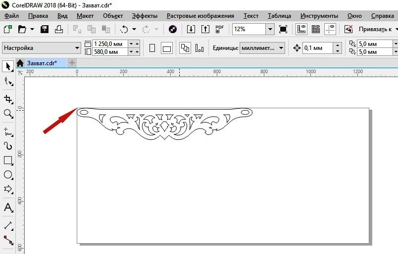Screen dimensions: 398x254
Task: Set portrait page orientation
Action: tap(152, 48)
